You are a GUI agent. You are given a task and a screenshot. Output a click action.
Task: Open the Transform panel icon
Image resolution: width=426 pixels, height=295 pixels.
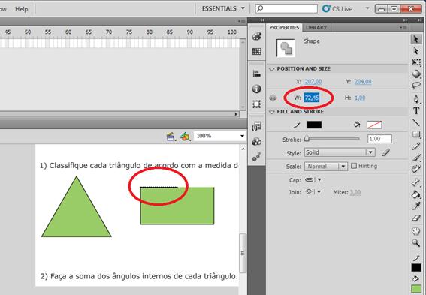click(257, 104)
